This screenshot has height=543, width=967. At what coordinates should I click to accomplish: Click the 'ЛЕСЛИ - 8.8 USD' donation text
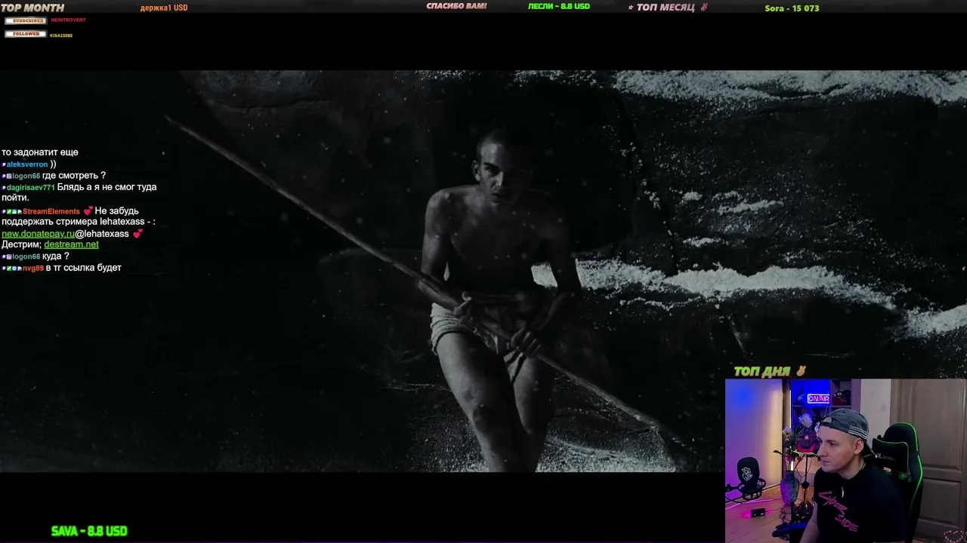(559, 6)
